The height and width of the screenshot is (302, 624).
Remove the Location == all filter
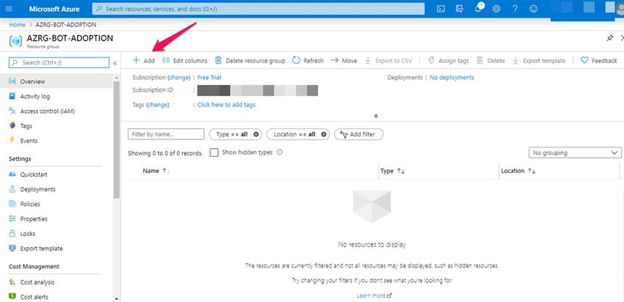click(x=324, y=134)
